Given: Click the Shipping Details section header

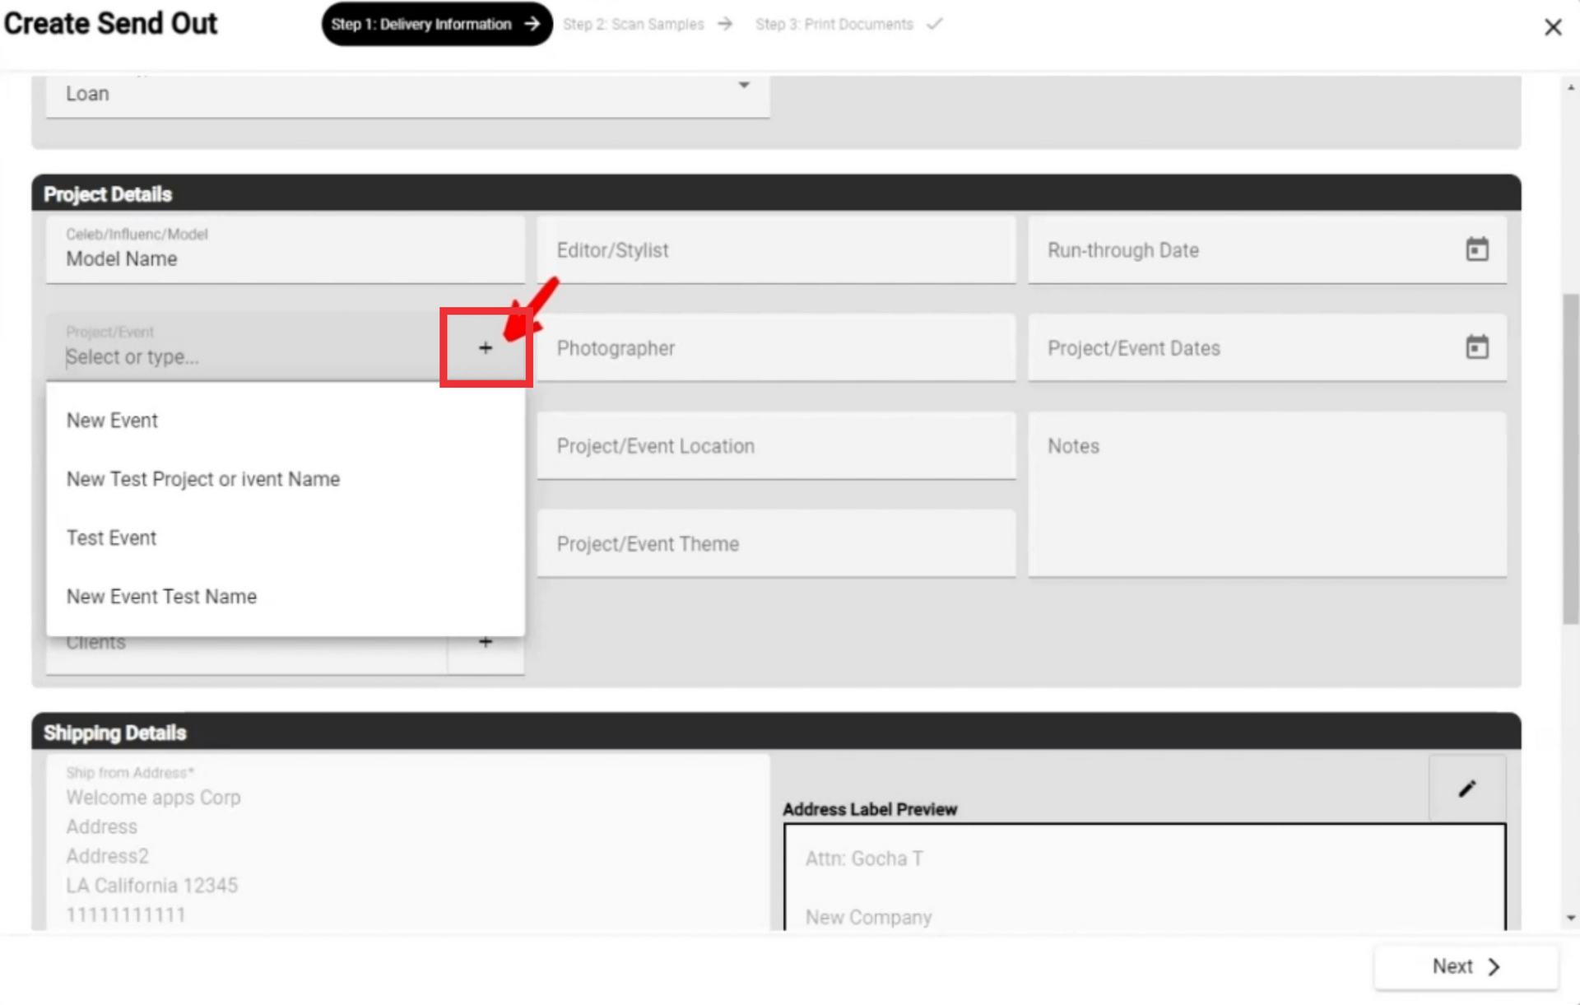Looking at the screenshot, I should [776, 732].
